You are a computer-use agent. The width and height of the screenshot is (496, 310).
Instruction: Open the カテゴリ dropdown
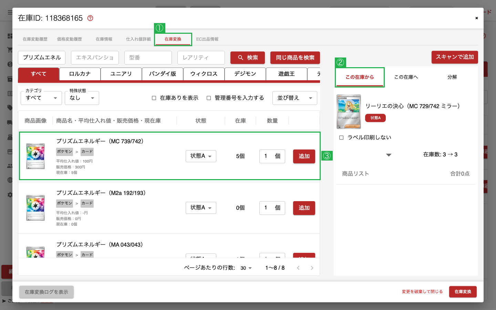click(41, 98)
